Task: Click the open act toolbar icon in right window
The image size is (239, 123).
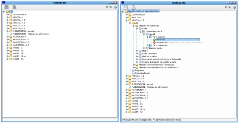Action: [125, 7]
